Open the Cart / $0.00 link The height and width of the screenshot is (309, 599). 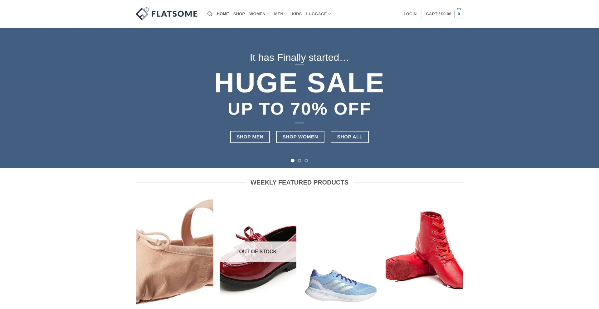point(439,14)
